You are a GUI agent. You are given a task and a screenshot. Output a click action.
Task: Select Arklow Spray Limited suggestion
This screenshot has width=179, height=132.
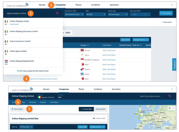[x=33, y=53]
